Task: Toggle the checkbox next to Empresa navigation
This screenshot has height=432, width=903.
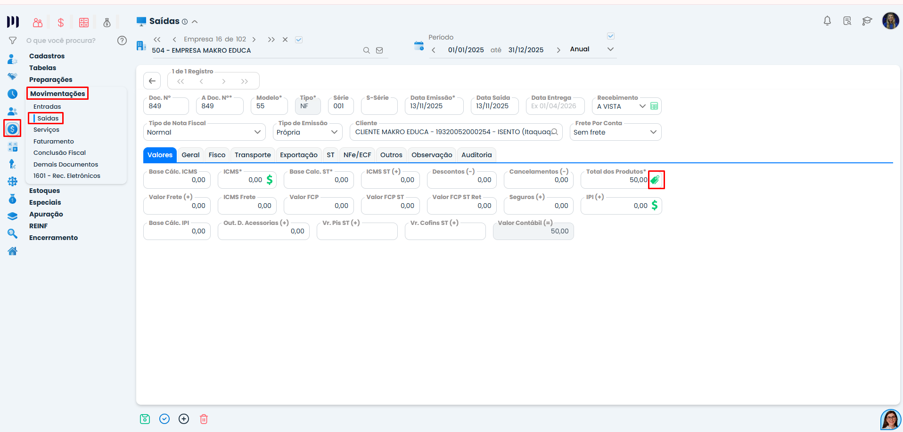Action: click(x=299, y=40)
